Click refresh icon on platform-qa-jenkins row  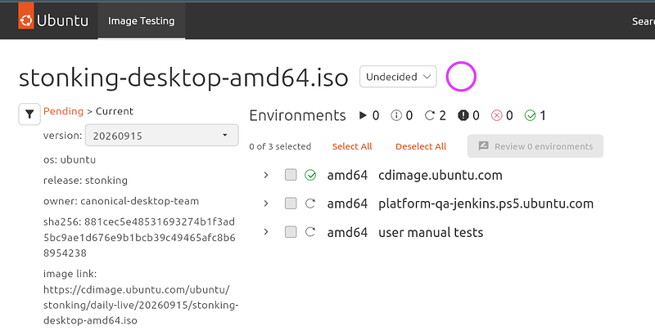(310, 204)
